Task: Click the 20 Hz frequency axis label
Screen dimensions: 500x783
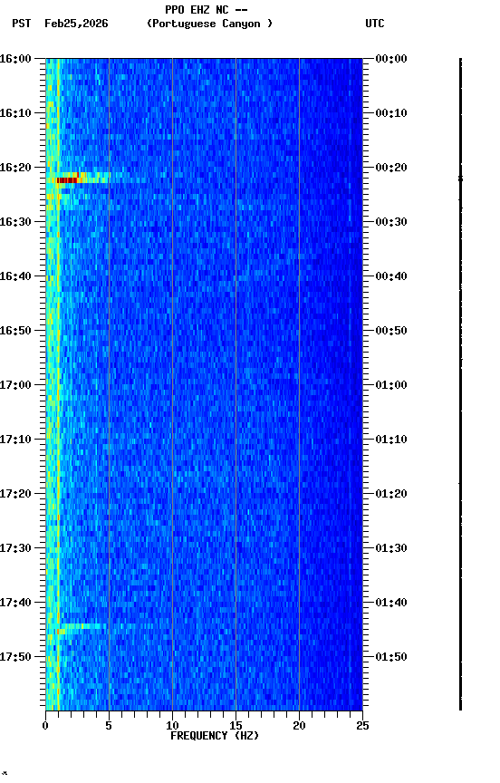Action: [x=299, y=726]
